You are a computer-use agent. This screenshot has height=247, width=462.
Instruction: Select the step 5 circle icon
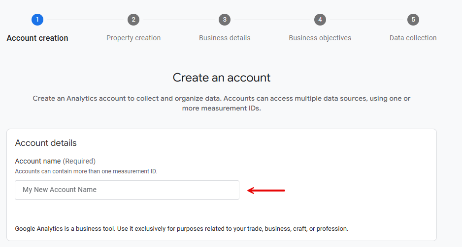(413, 20)
